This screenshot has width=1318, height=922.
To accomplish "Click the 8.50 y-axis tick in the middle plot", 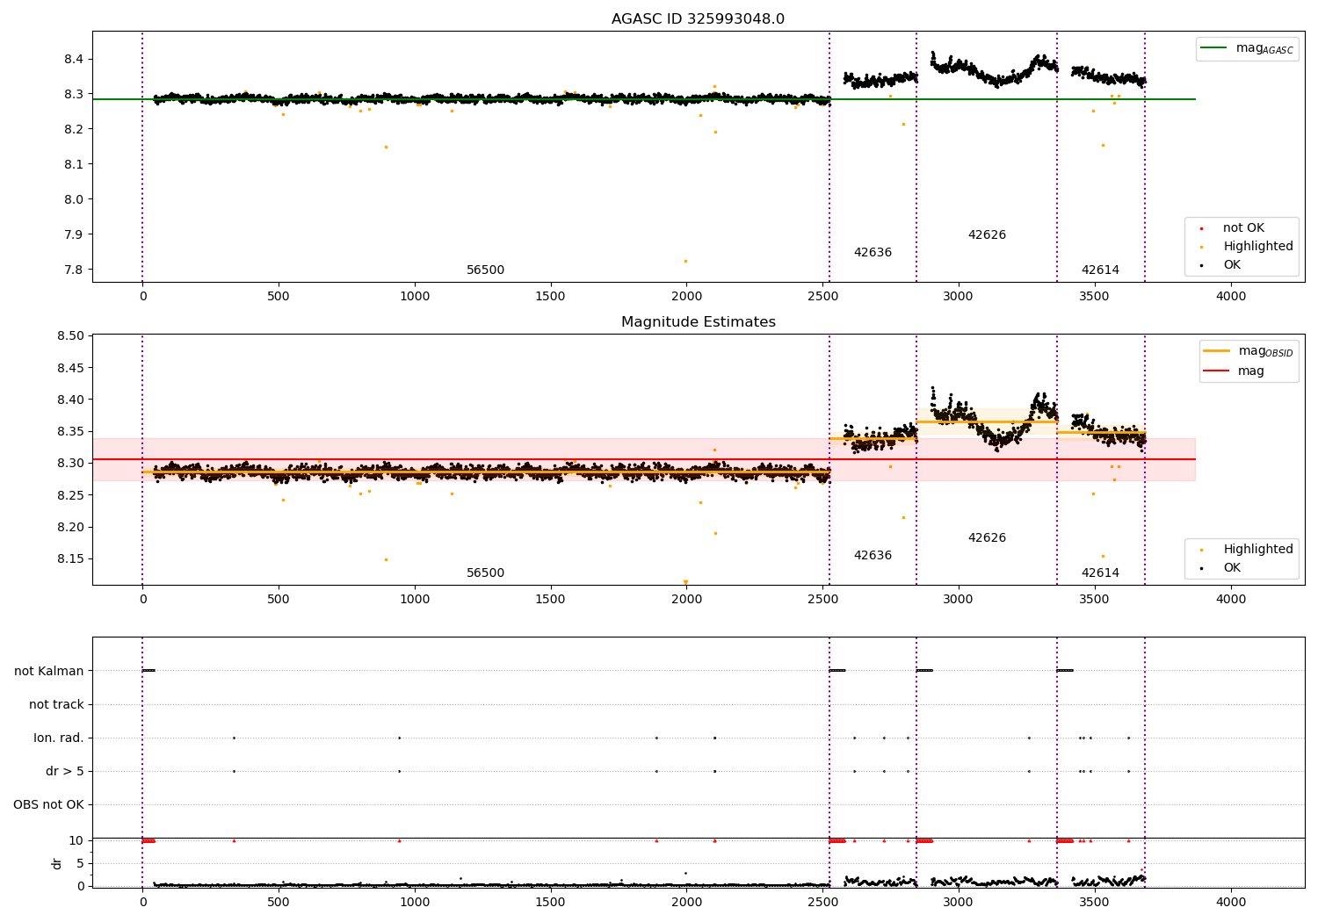I will (x=70, y=336).
